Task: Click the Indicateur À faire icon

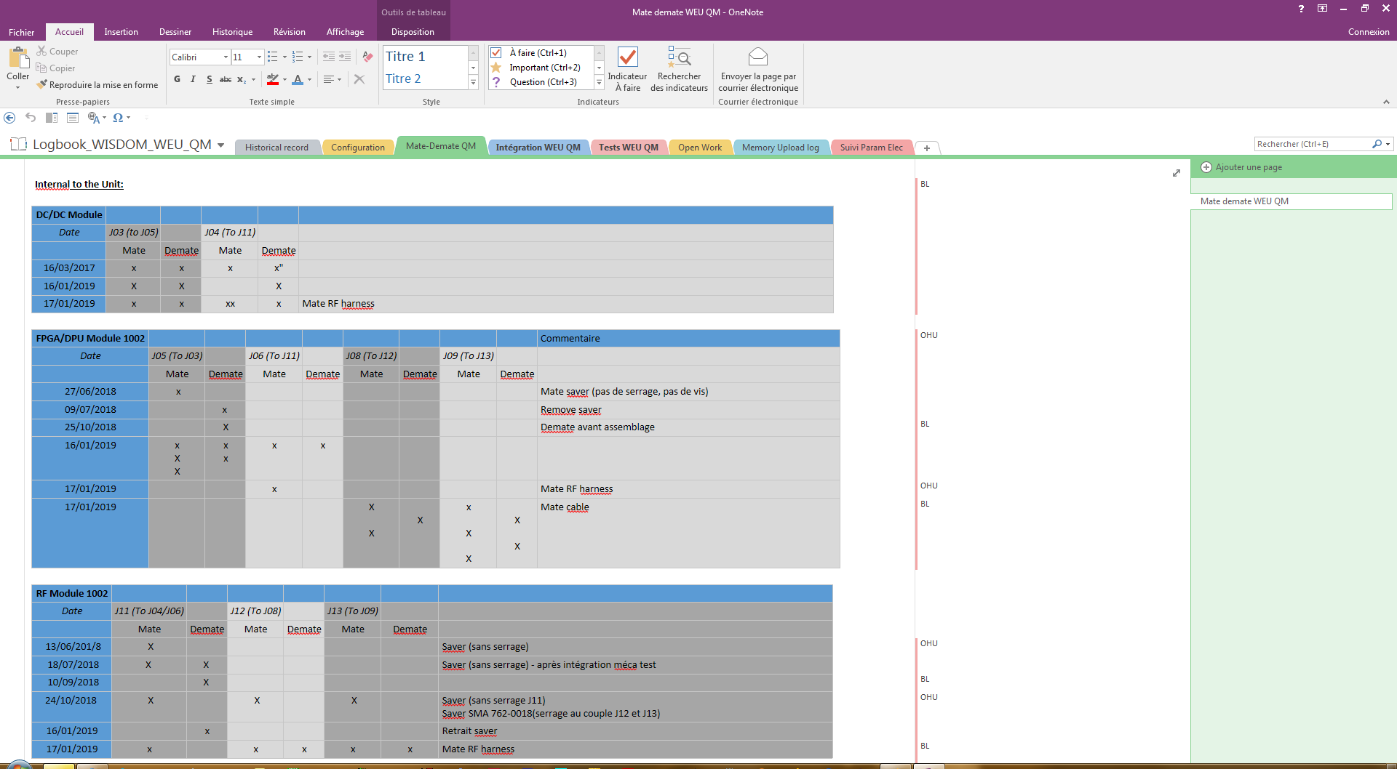Action: click(627, 57)
